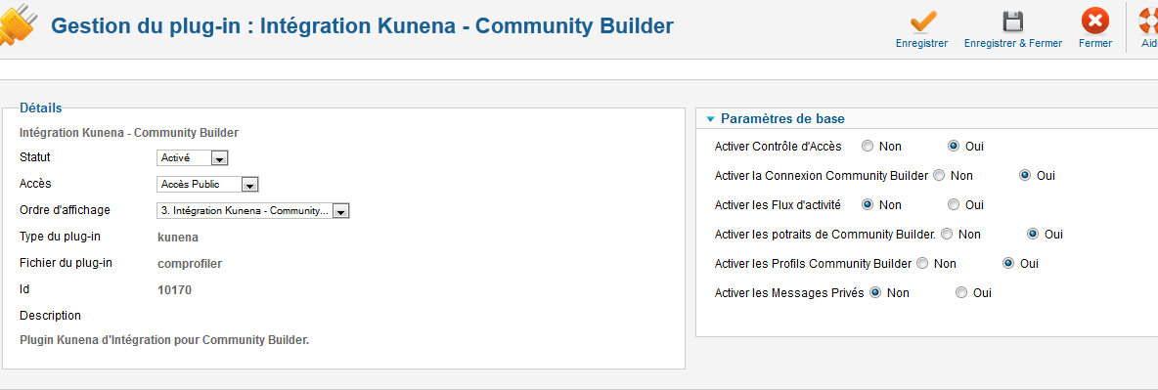1158x390 pixels.
Task: Select Oui for Activer les Flux d'activité
Action: pyautogui.click(x=954, y=204)
